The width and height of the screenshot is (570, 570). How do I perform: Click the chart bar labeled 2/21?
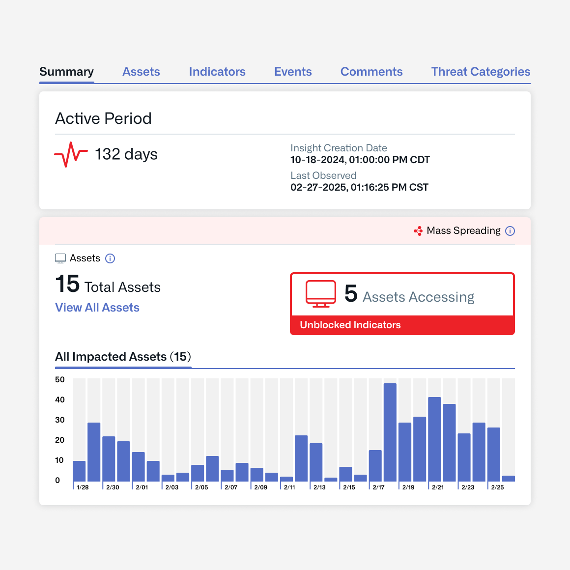[434, 439]
